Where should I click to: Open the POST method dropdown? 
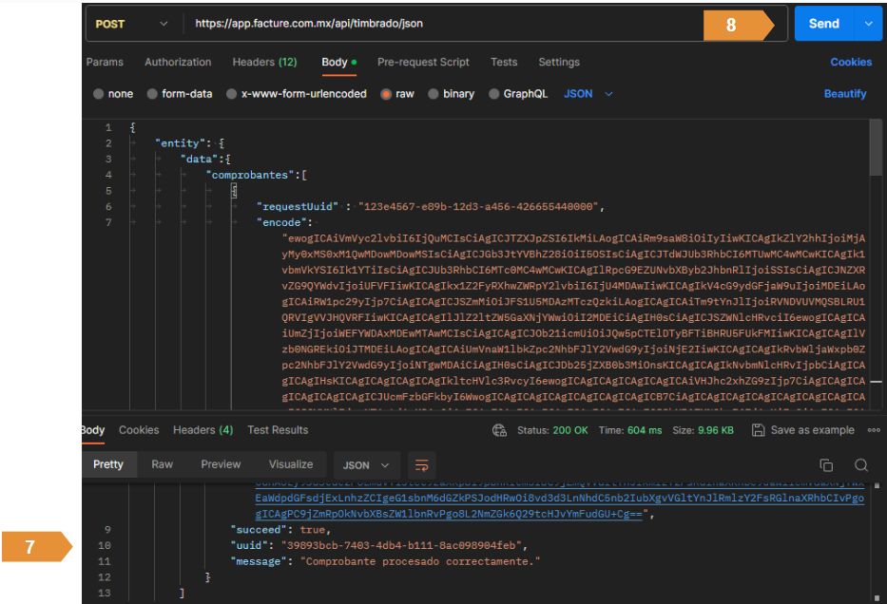pyautogui.click(x=129, y=25)
